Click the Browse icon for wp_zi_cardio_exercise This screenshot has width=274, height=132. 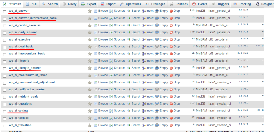coord(96,25)
